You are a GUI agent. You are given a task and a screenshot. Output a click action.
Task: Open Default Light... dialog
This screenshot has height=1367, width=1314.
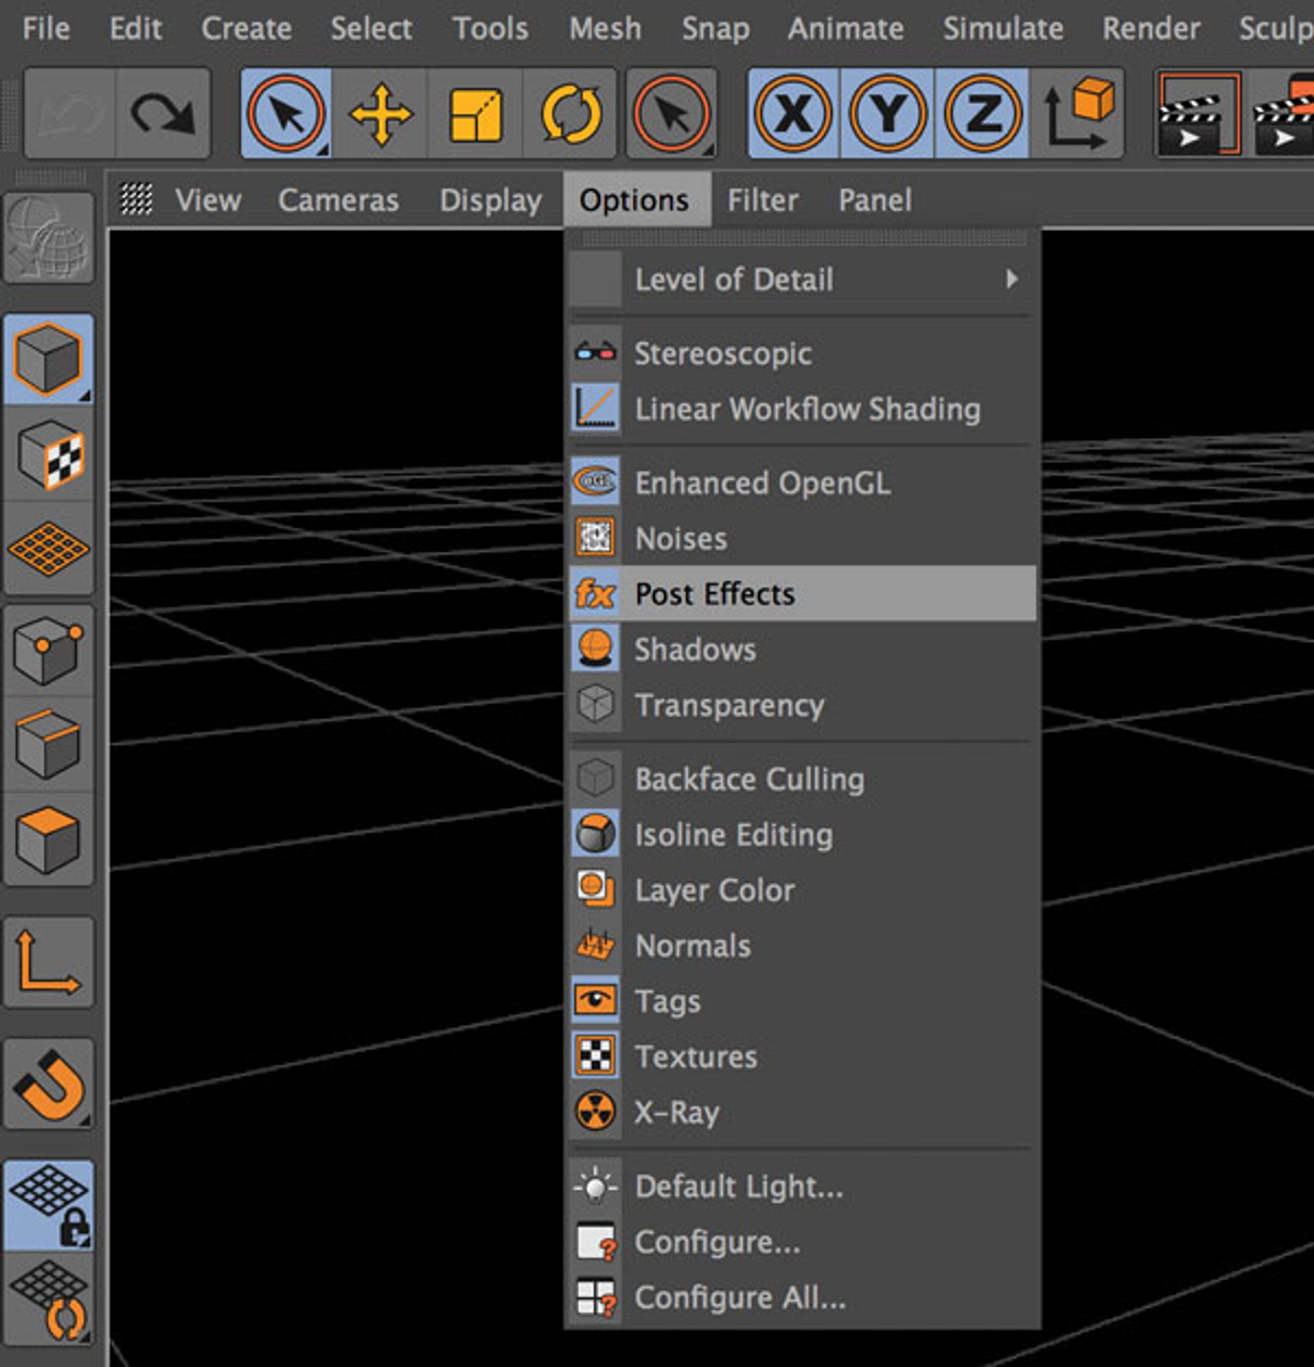coord(738,1186)
